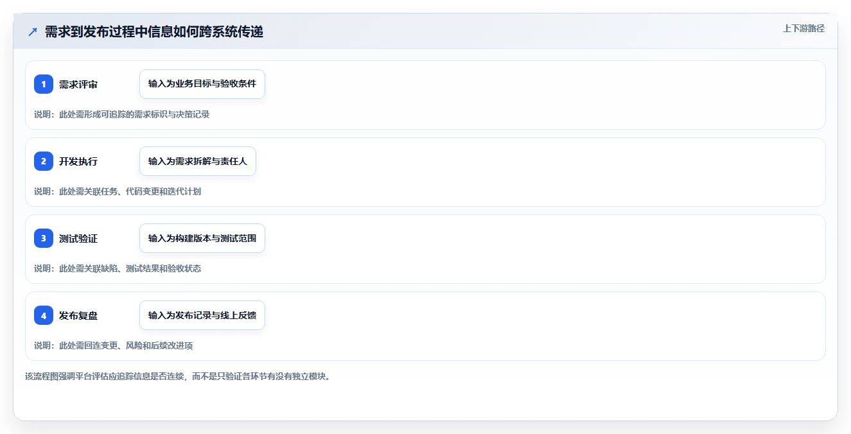
Task: Click the note about 风险和后续改进项
Action: click(x=114, y=345)
